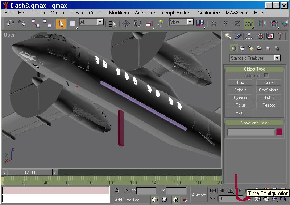
Task: Open the Graph Editors menu
Action: pos(177,13)
